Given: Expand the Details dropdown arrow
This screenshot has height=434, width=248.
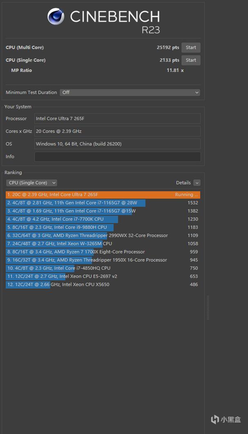Looking at the screenshot, I should 197,183.
